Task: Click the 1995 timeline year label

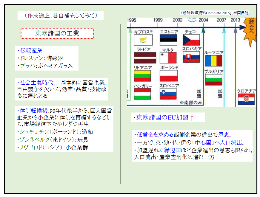Action: (x=132, y=20)
